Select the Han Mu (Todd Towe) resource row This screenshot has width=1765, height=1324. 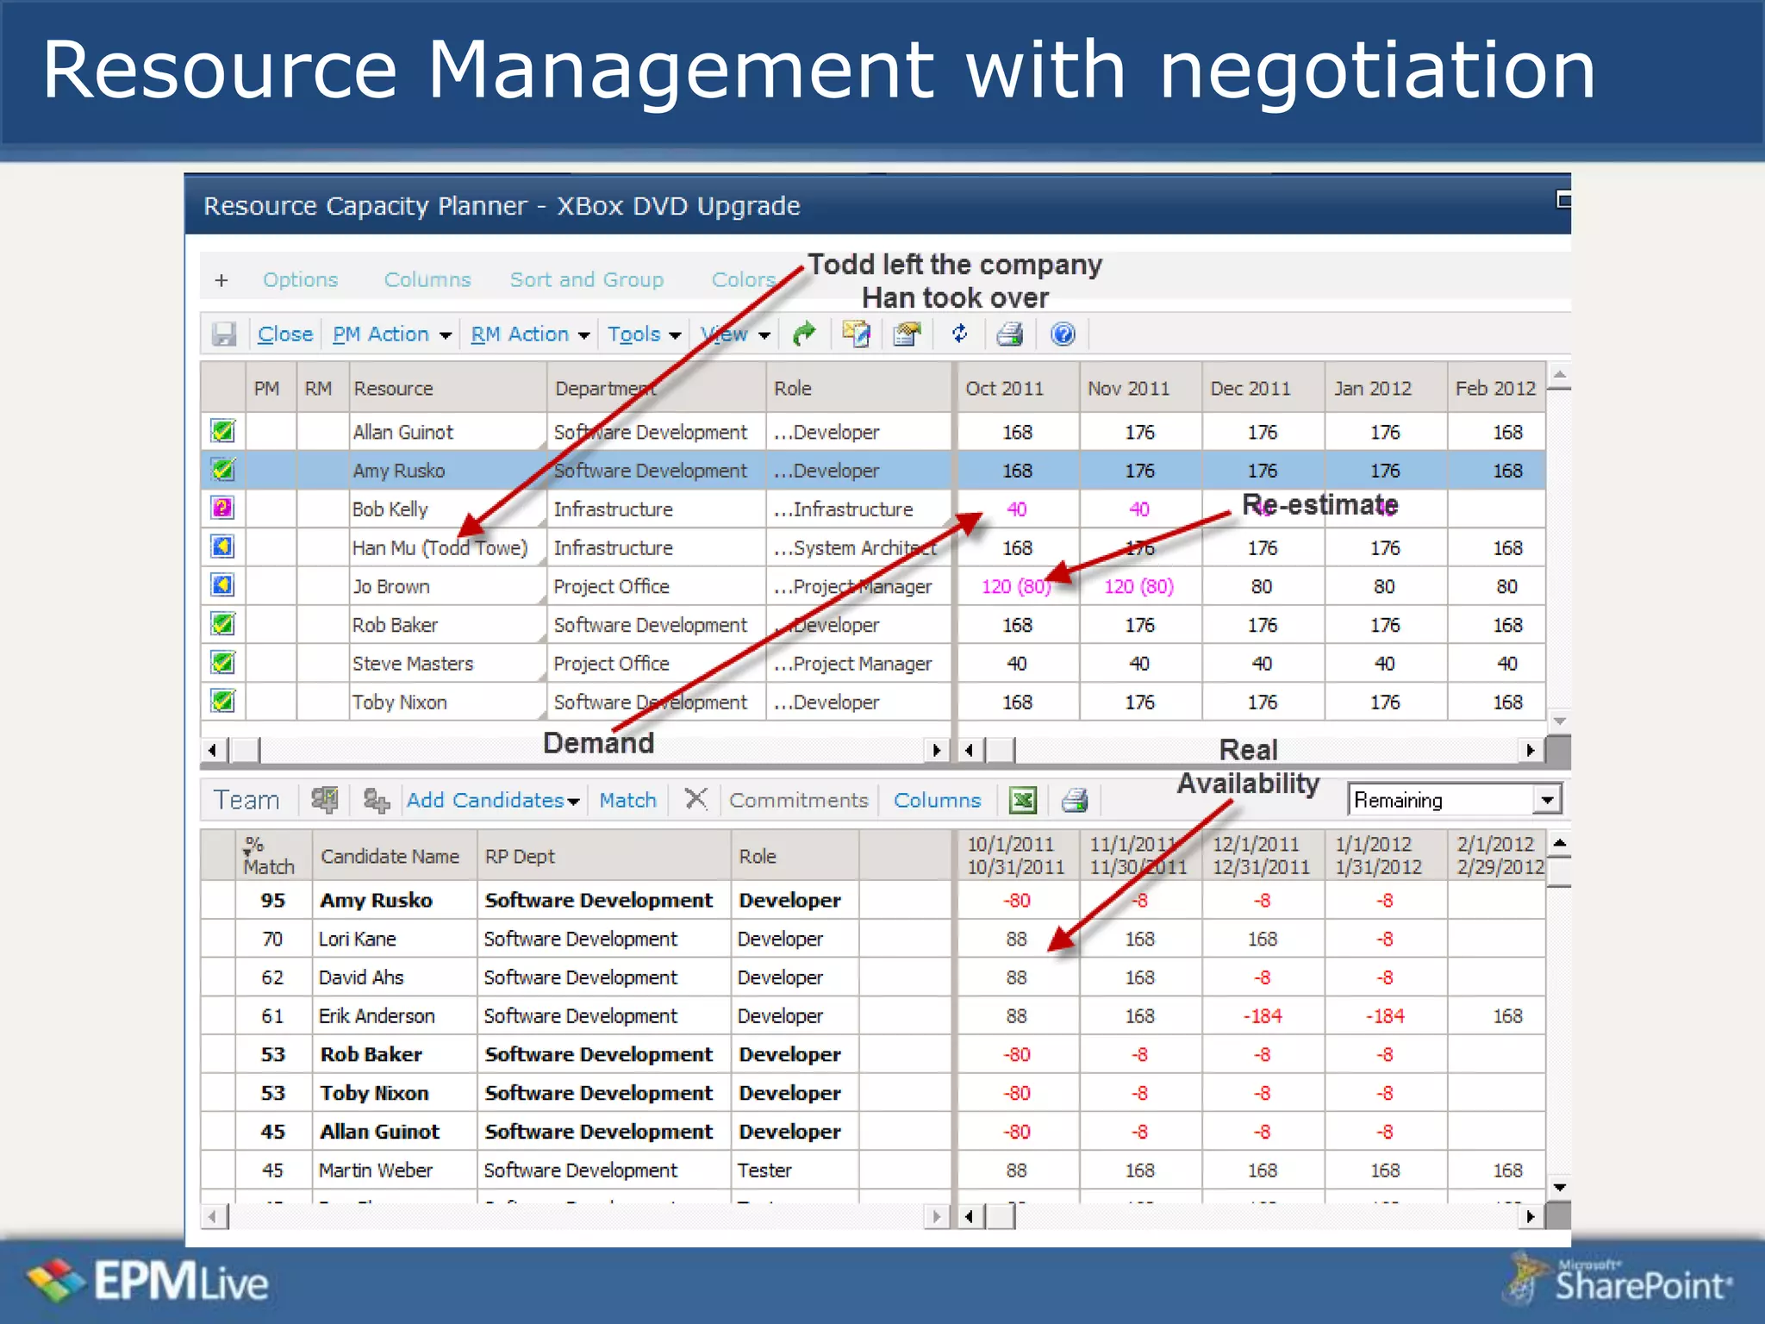tap(873, 547)
